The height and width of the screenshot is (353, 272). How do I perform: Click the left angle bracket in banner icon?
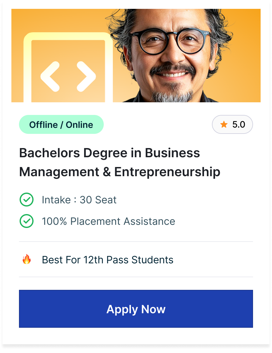[50, 76]
